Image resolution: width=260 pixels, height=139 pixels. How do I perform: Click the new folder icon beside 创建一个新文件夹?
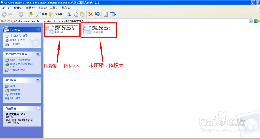7,60
